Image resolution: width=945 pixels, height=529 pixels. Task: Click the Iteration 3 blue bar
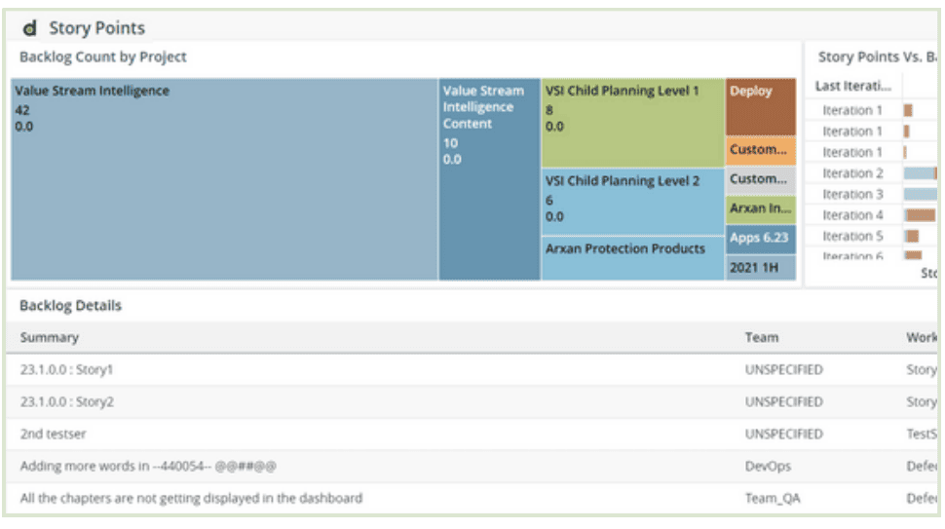point(921,194)
